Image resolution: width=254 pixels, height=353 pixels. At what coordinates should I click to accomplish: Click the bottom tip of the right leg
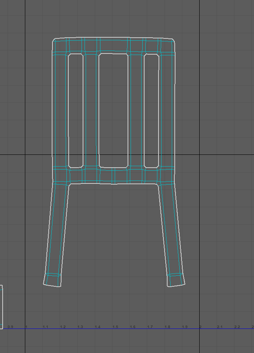[x=176, y=285]
